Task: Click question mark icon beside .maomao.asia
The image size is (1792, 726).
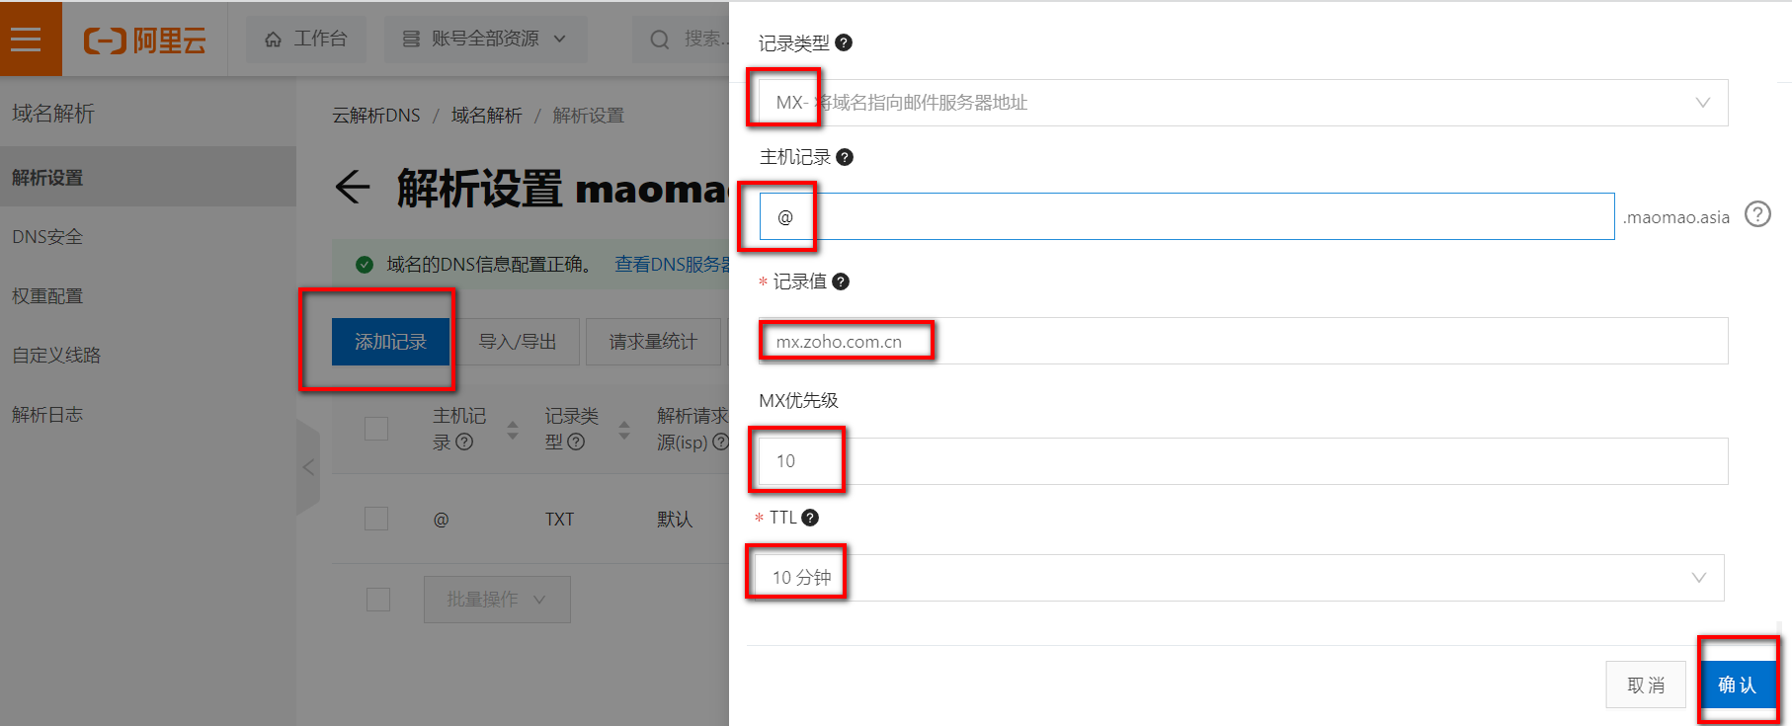Action: (x=1757, y=214)
